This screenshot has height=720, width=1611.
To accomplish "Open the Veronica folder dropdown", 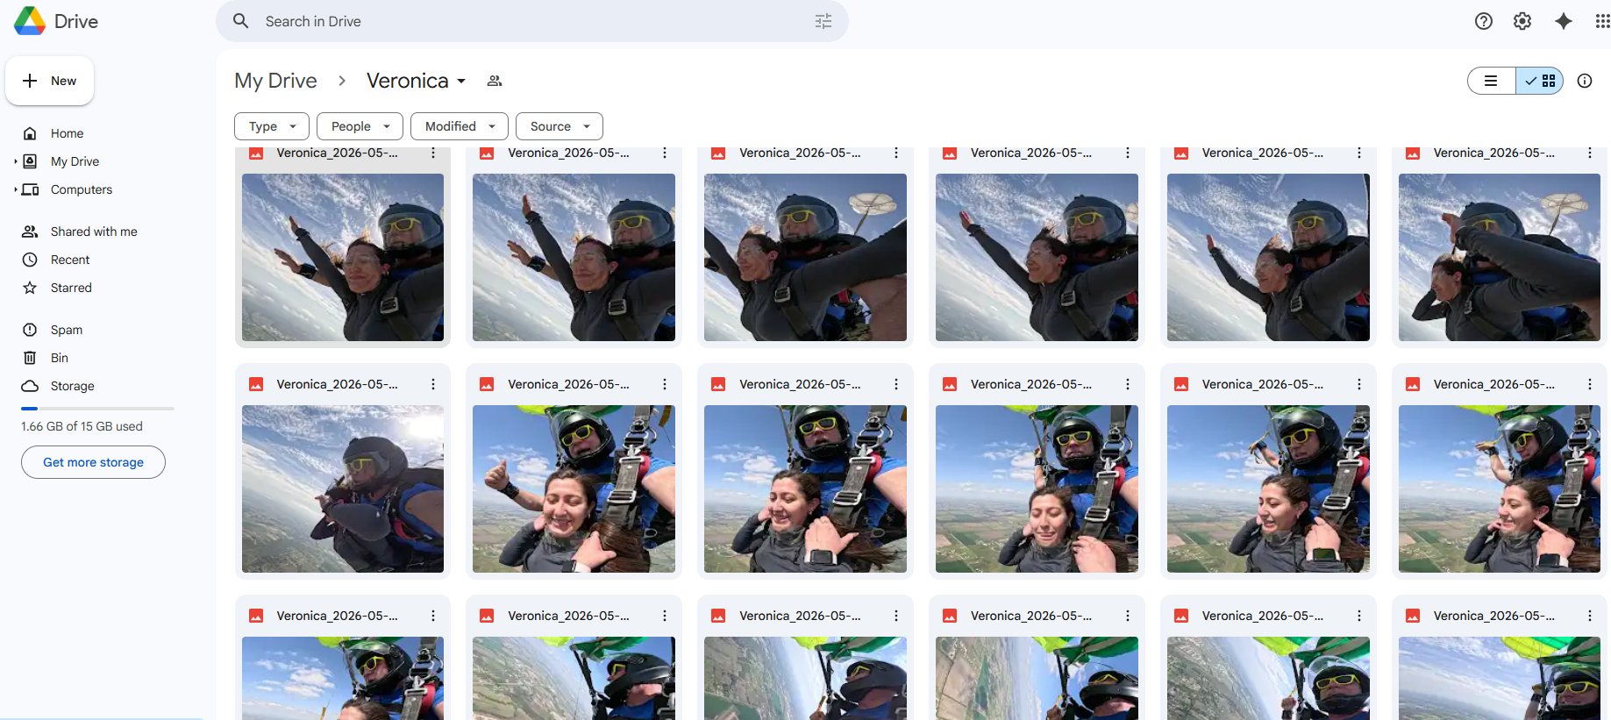I will click(x=417, y=81).
